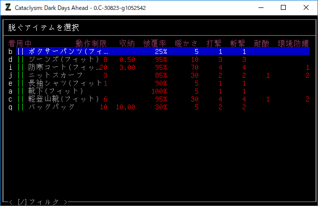The width and height of the screenshot is (318, 206).
Task: Click the 環境防護 column header
Action: [x=293, y=44]
